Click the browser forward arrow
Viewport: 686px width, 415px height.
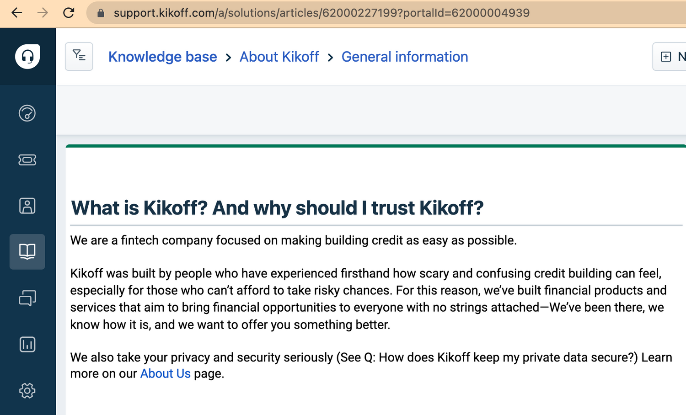click(x=43, y=13)
